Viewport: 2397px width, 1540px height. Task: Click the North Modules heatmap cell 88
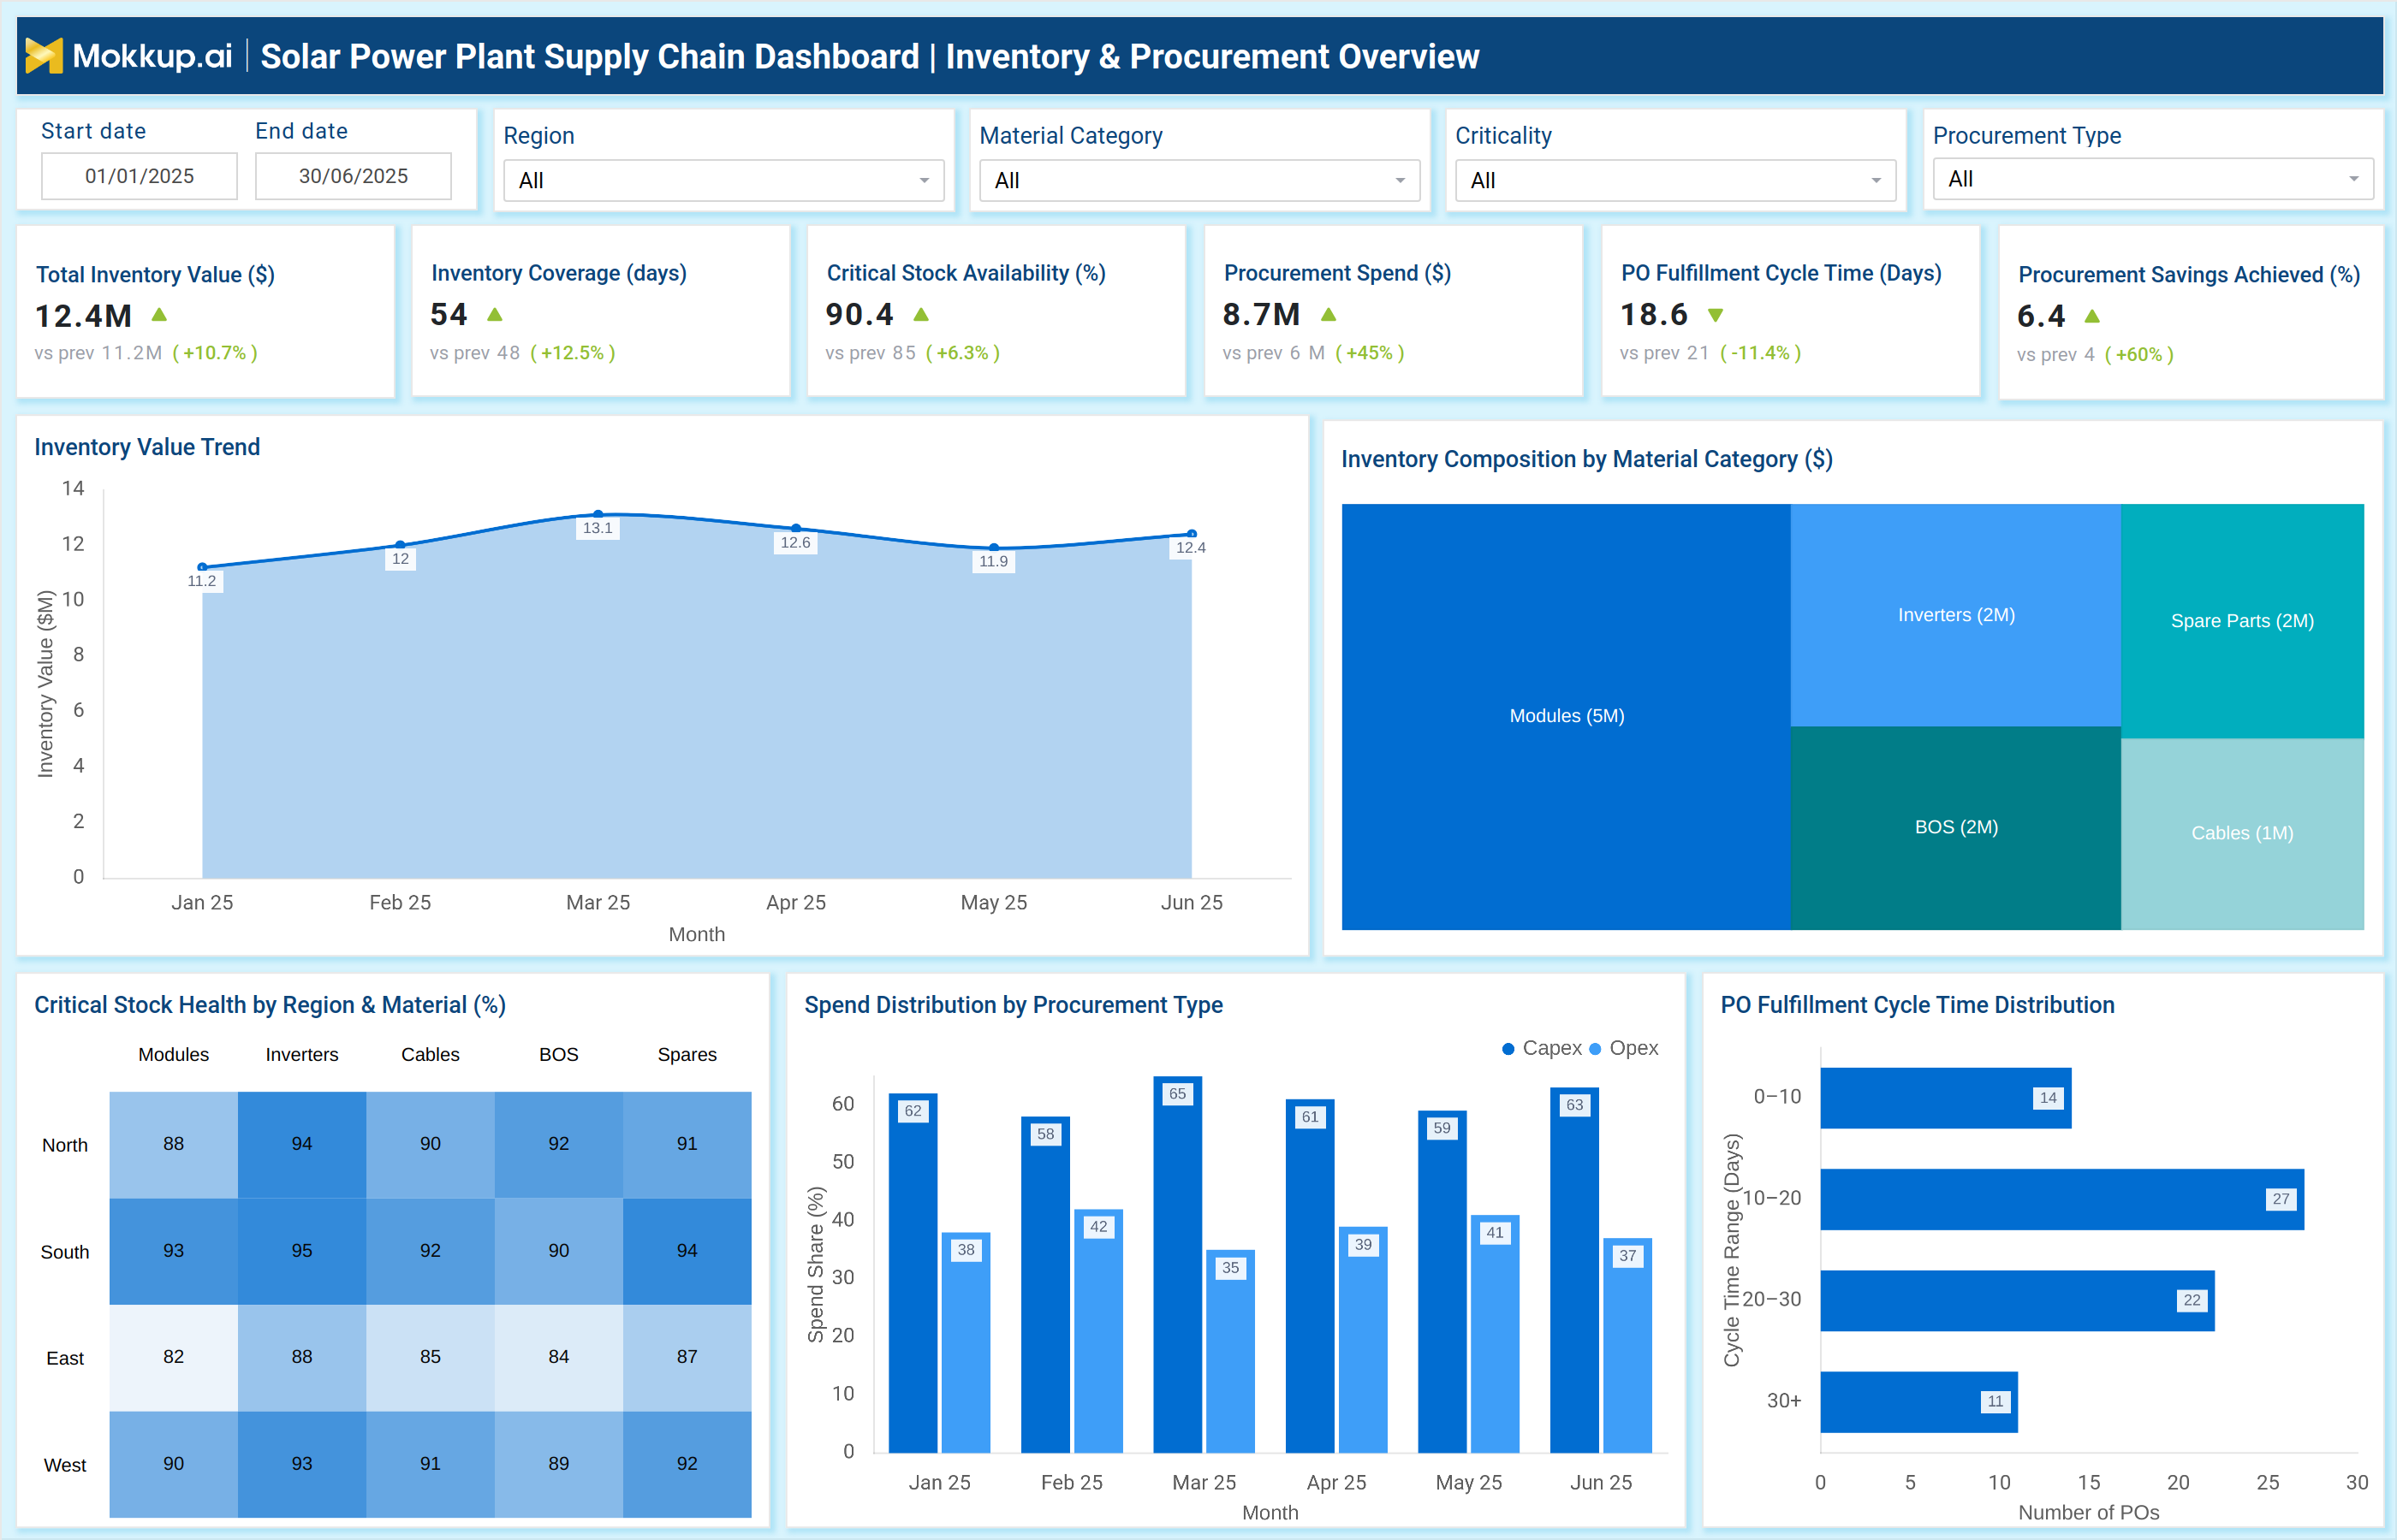[x=173, y=1144]
